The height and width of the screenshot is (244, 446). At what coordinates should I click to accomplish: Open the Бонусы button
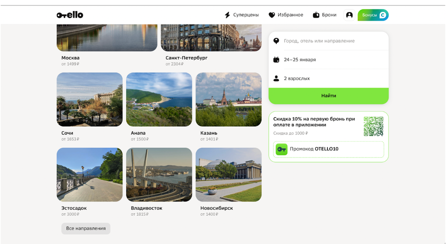(373, 15)
